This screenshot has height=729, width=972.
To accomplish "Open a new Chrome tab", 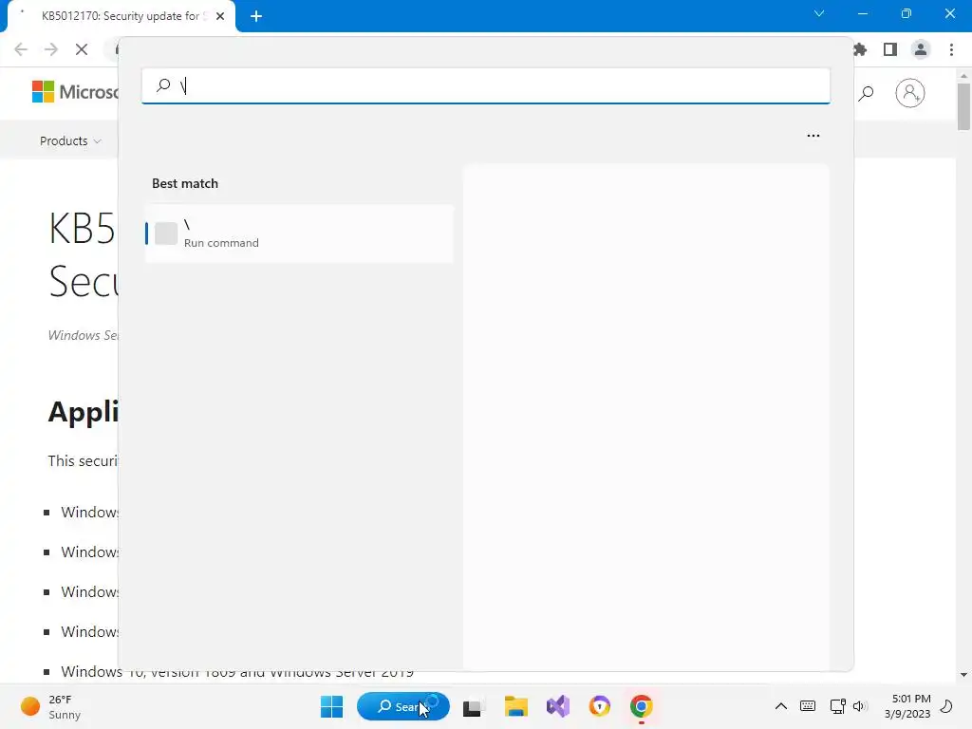I will pyautogui.click(x=256, y=16).
